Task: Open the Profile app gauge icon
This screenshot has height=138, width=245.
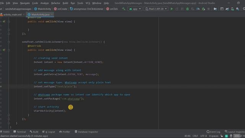Action: tap(198, 9)
